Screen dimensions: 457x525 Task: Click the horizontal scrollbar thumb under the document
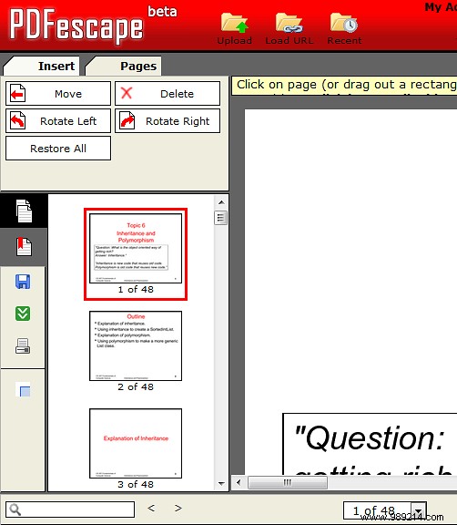[x=288, y=482]
